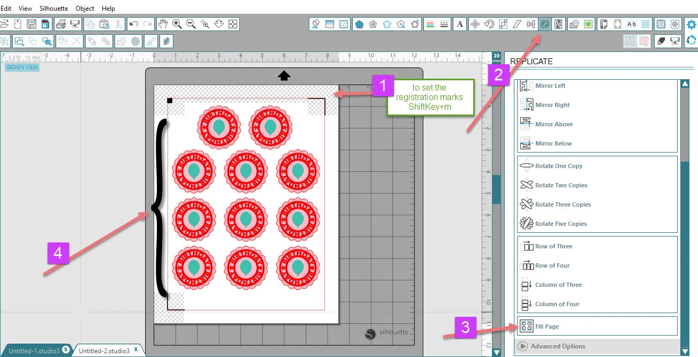
Task: Open the Preferences gear icon
Action: click(x=692, y=24)
